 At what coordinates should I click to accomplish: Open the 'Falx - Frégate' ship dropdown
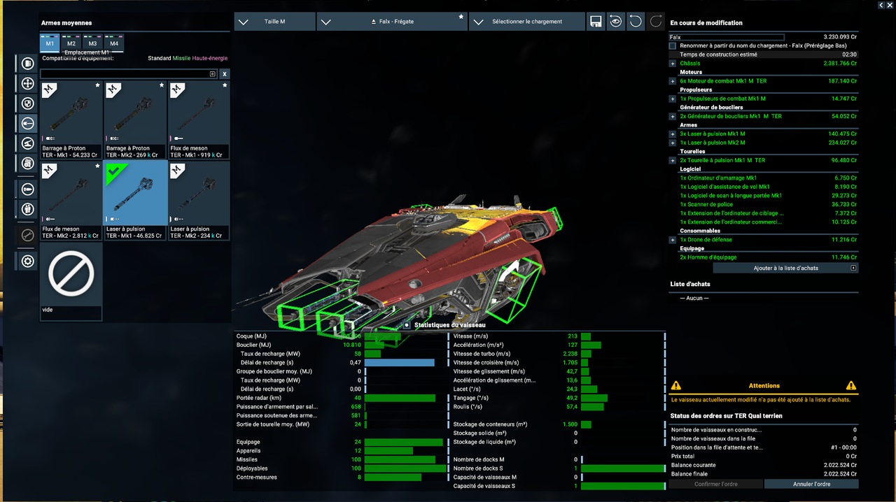pos(392,22)
